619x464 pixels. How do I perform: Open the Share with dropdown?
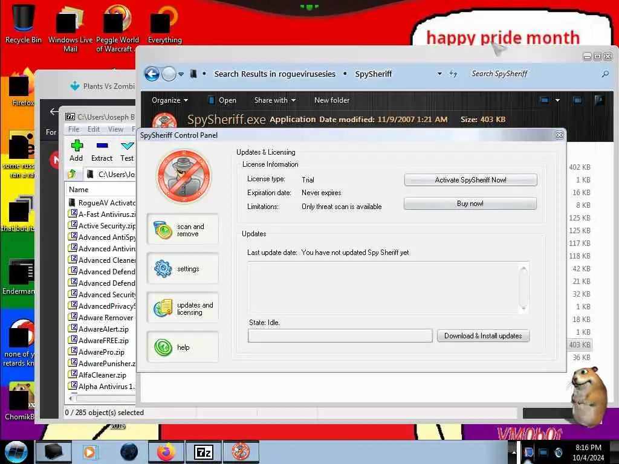pos(275,100)
